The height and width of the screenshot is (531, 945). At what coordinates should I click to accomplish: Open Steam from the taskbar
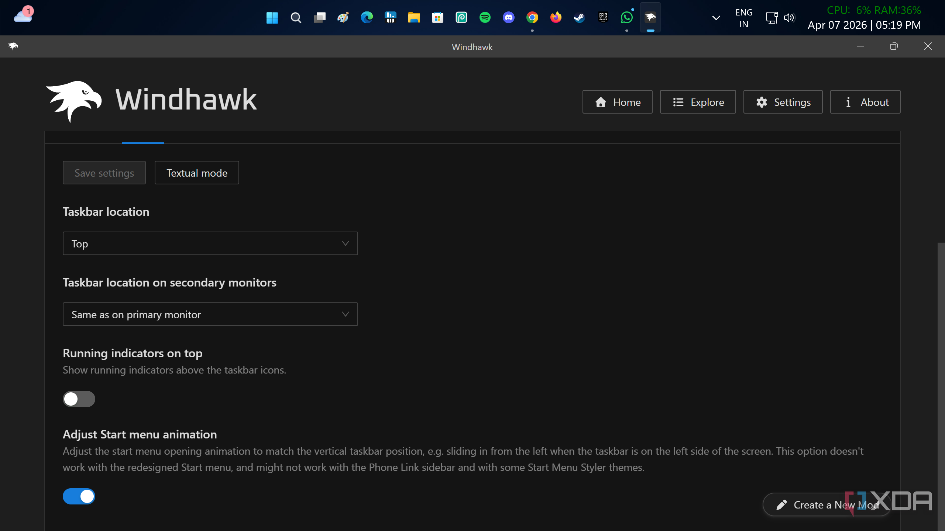(579, 18)
